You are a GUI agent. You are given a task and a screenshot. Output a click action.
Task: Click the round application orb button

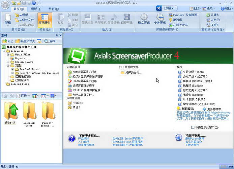(5, 5)
